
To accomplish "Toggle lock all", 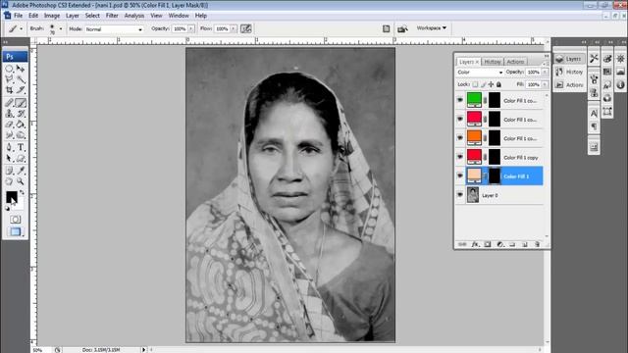I will click(x=498, y=84).
